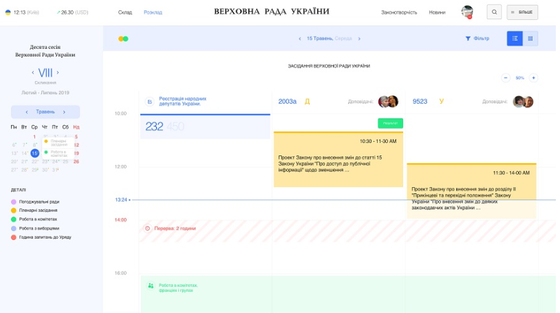Click the Травень month label
This screenshot has height=313, width=560.
coord(45,112)
